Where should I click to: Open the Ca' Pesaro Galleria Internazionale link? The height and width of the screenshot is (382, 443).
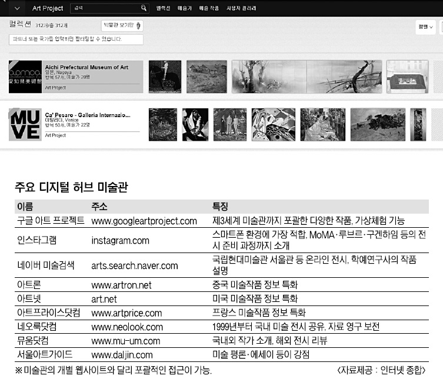(88, 115)
